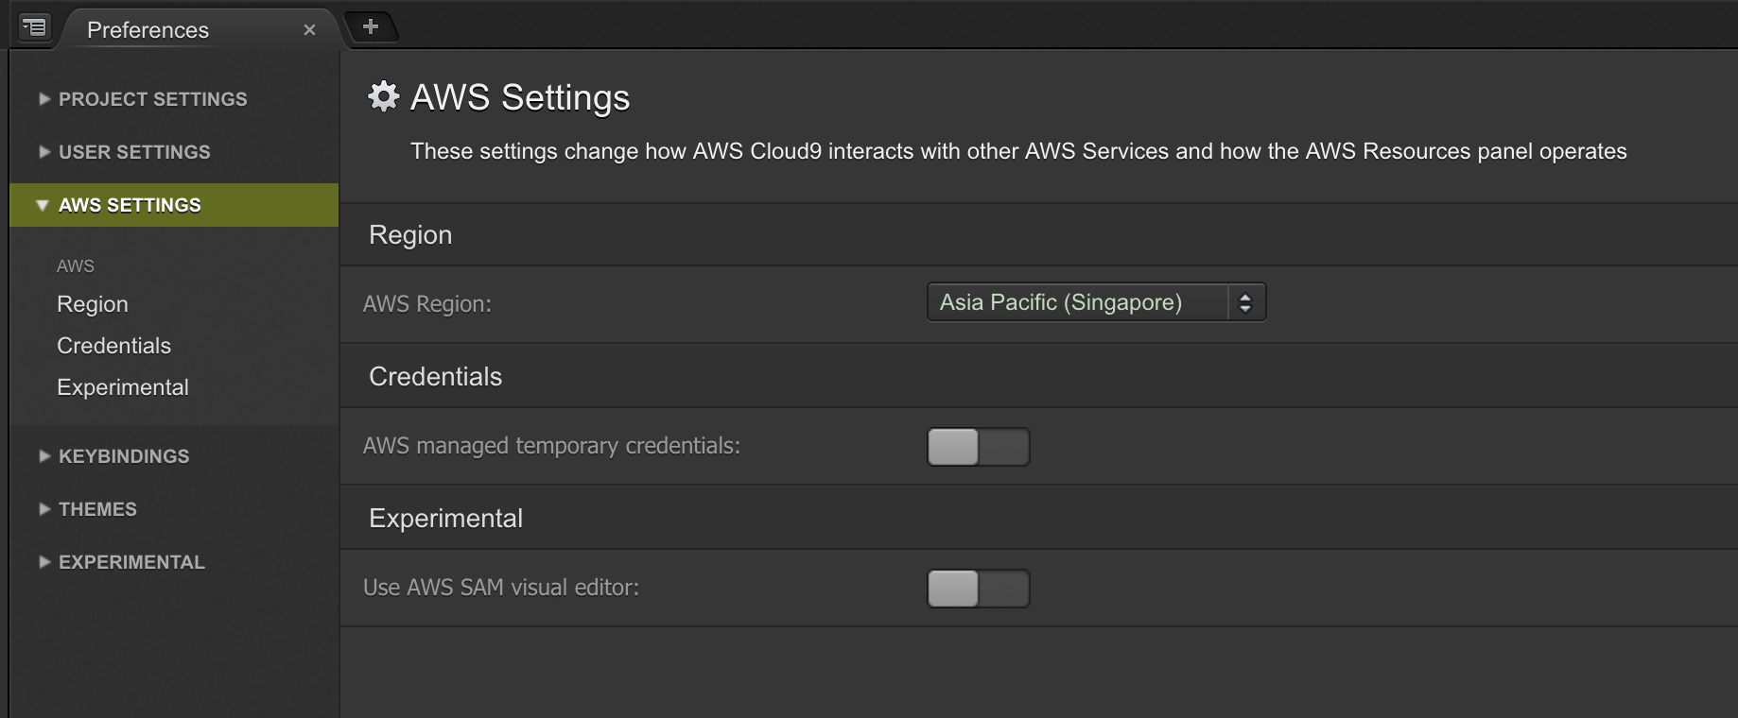This screenshot has height=718, width=1738.
Task: Expand the Keybindings arrow icon
Action: (x=44, y=455)
